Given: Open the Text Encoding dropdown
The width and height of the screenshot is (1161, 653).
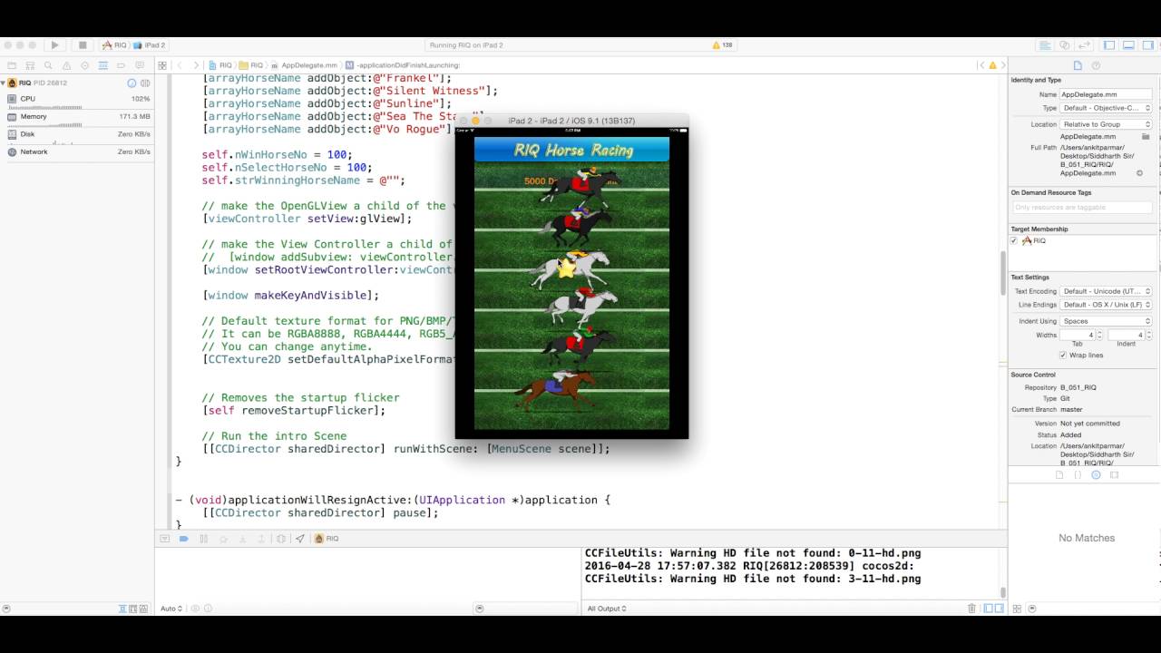Looking at the screenshot, I should point(1106,291).
